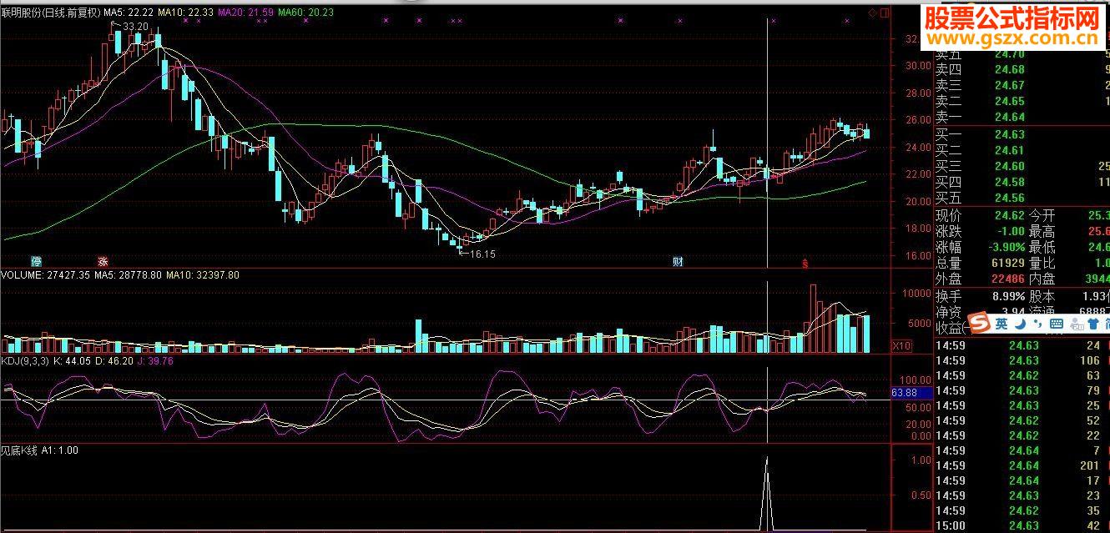Screen dimensions: 1110x533
Task: Click the 外盘 22486 value
Action: [x=1008, y=279]
